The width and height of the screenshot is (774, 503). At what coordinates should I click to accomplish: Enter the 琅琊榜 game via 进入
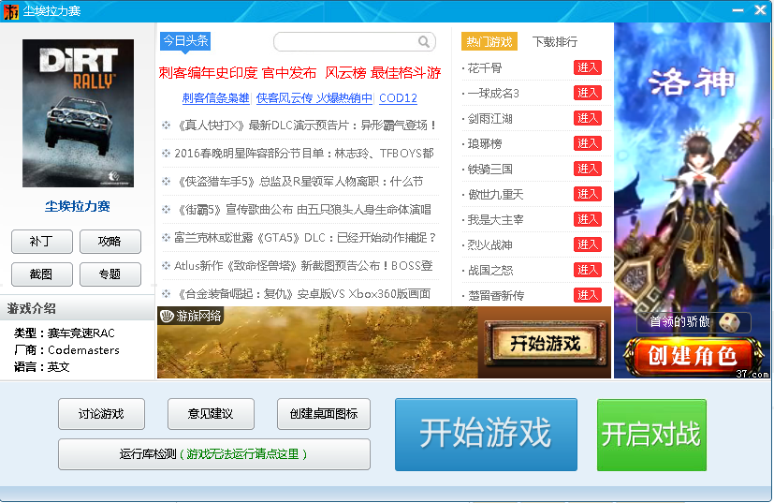point(587,143)
